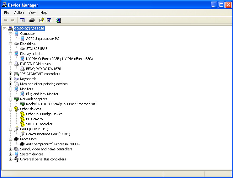The image size is (233, 178).
Task: Expand Sound, video and game controllers
Action: [10, 149]
